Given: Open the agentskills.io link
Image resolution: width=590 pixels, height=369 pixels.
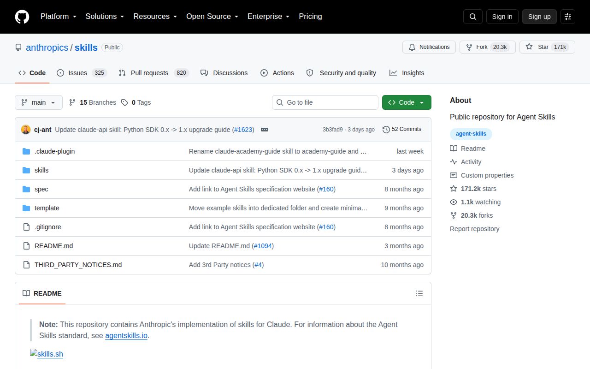Looking at the screenshot, I should click(x=126, y=335).
